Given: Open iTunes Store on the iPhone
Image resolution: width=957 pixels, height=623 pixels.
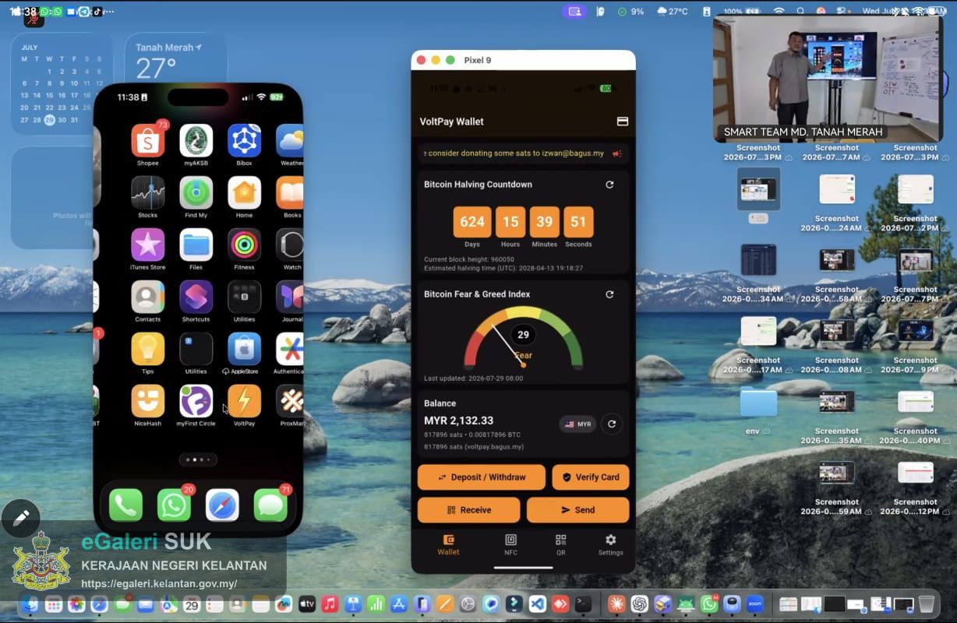Looking at the screenshot, I should (147, 245).
